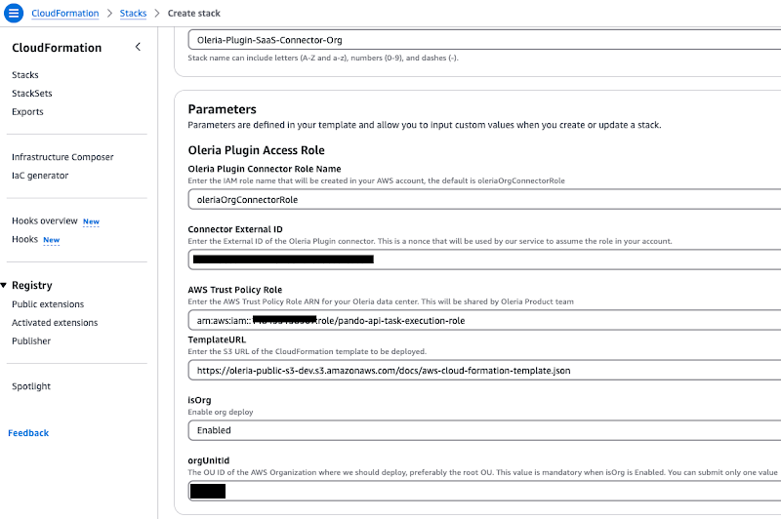Open Exports in the sidebar
The image size is (781, 519).
(x=27, y=111)
